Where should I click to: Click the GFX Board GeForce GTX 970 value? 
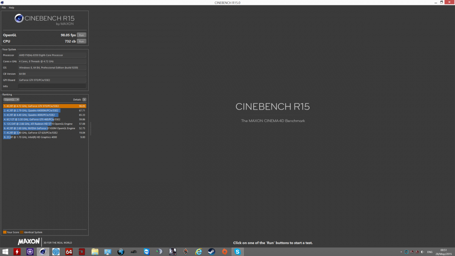[52, 80]
